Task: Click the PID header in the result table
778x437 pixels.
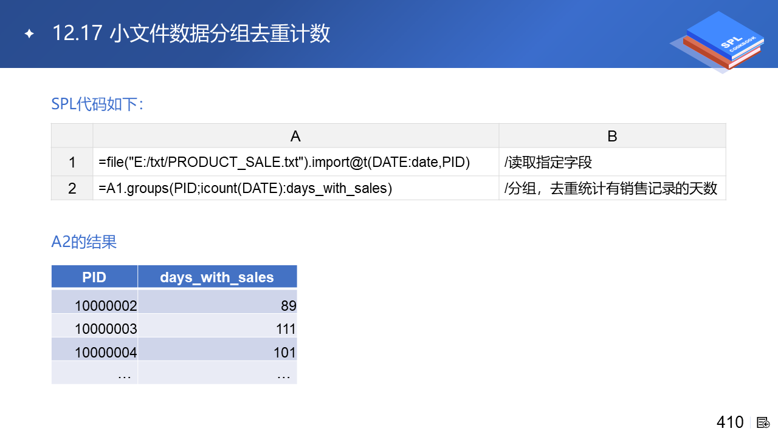Action: click(x=94, y=277)
